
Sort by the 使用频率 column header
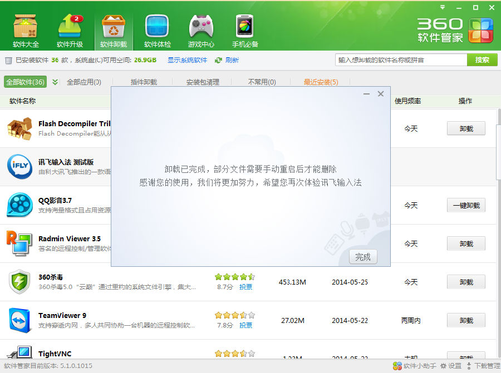click(407, 101)
